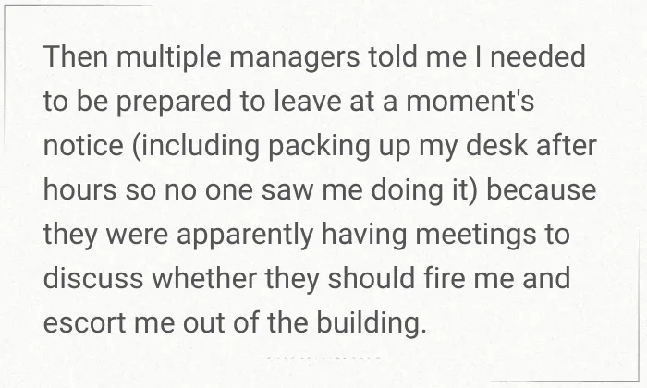Click the word "moment's"
The image size is (647, 388).
pos(470,101)
